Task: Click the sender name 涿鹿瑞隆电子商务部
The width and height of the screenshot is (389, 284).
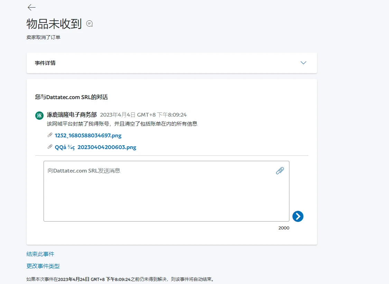Action: [x=72, y=115]
